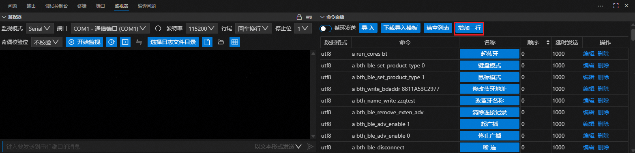
Task: Click the 数据格式 column header
Action: pos(336,42)
